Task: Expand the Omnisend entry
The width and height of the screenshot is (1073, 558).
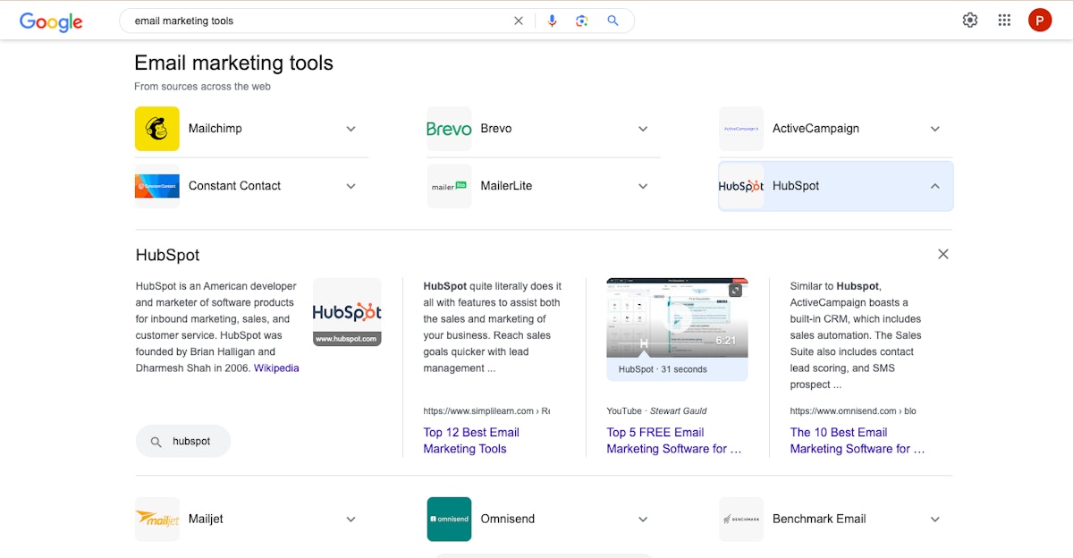Action: coord(642,519)
